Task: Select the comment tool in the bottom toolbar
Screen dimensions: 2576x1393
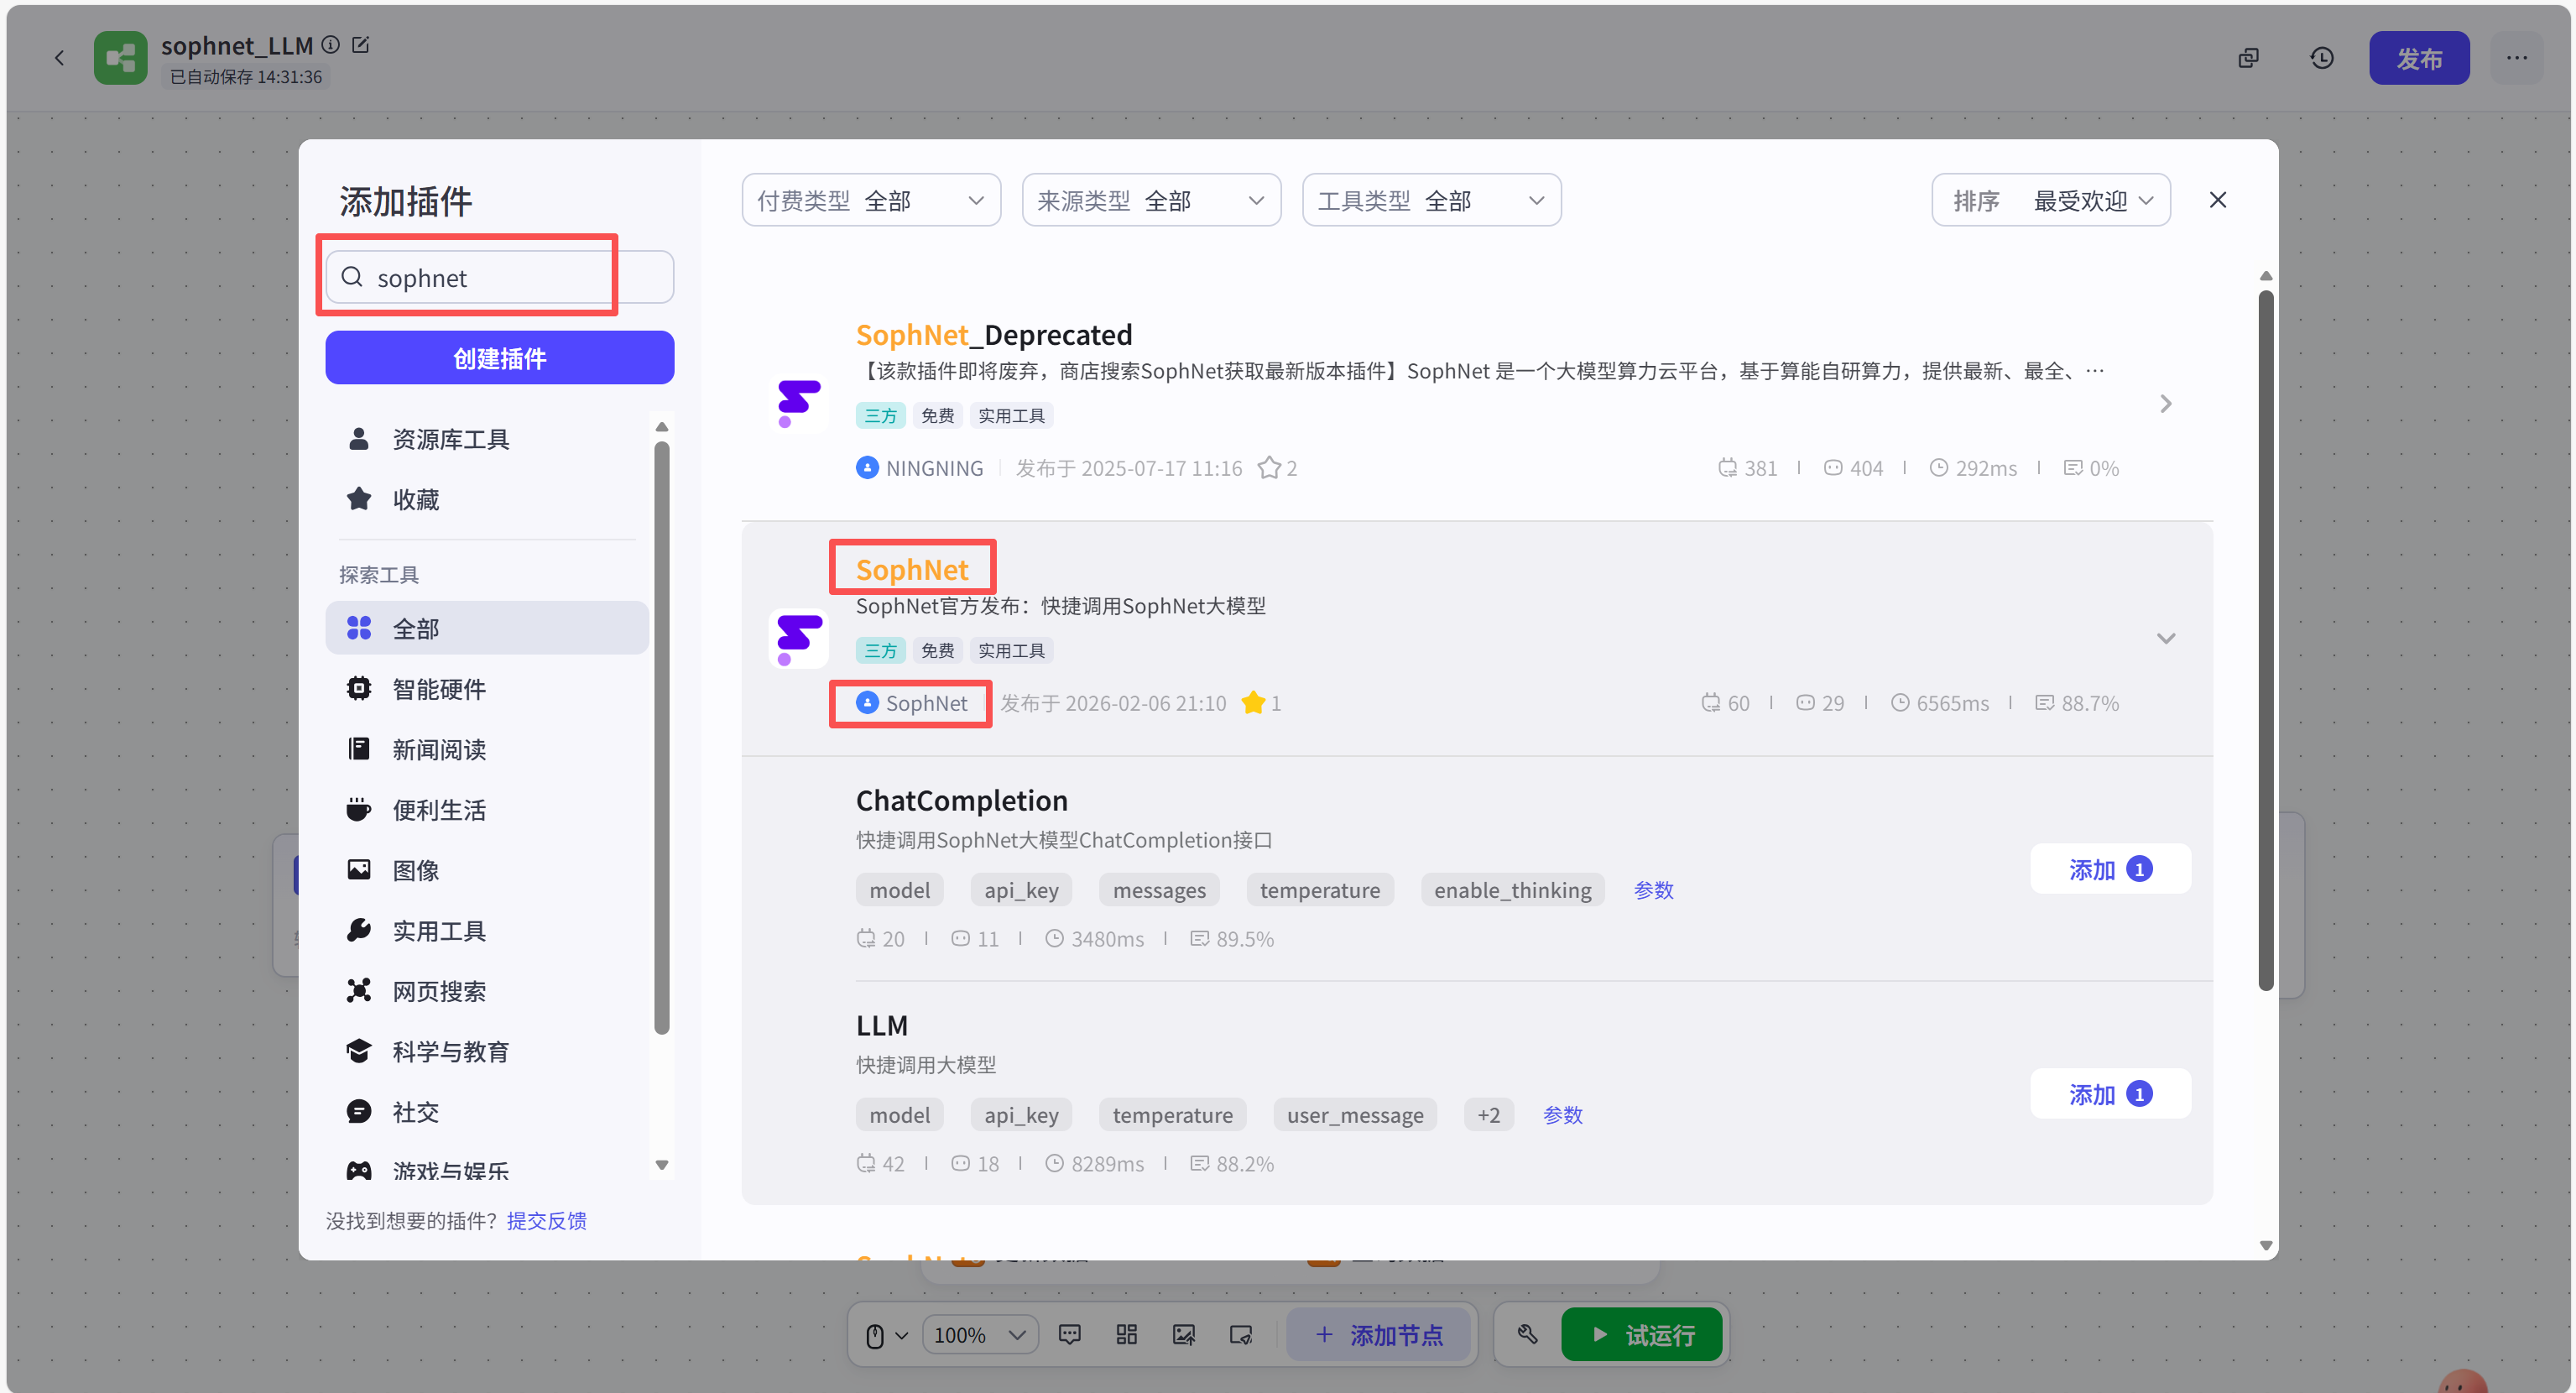Action: coord(1070,1334)
